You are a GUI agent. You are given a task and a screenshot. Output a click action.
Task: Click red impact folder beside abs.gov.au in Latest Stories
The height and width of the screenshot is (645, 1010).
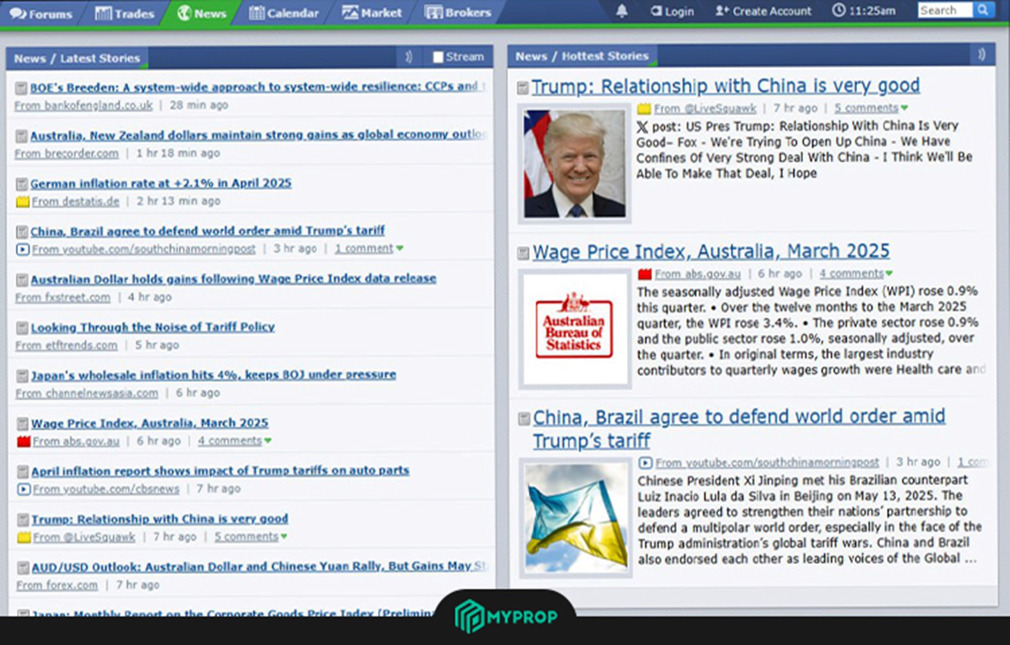pos(23,441)
